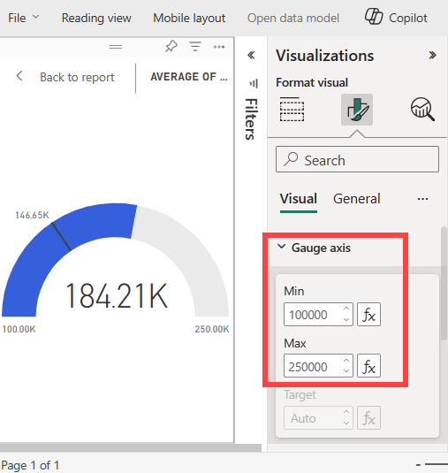Open conditional formatting fx for Max
Image resolution: width=448 pixels, height=473 pixels.
point(368,366)
